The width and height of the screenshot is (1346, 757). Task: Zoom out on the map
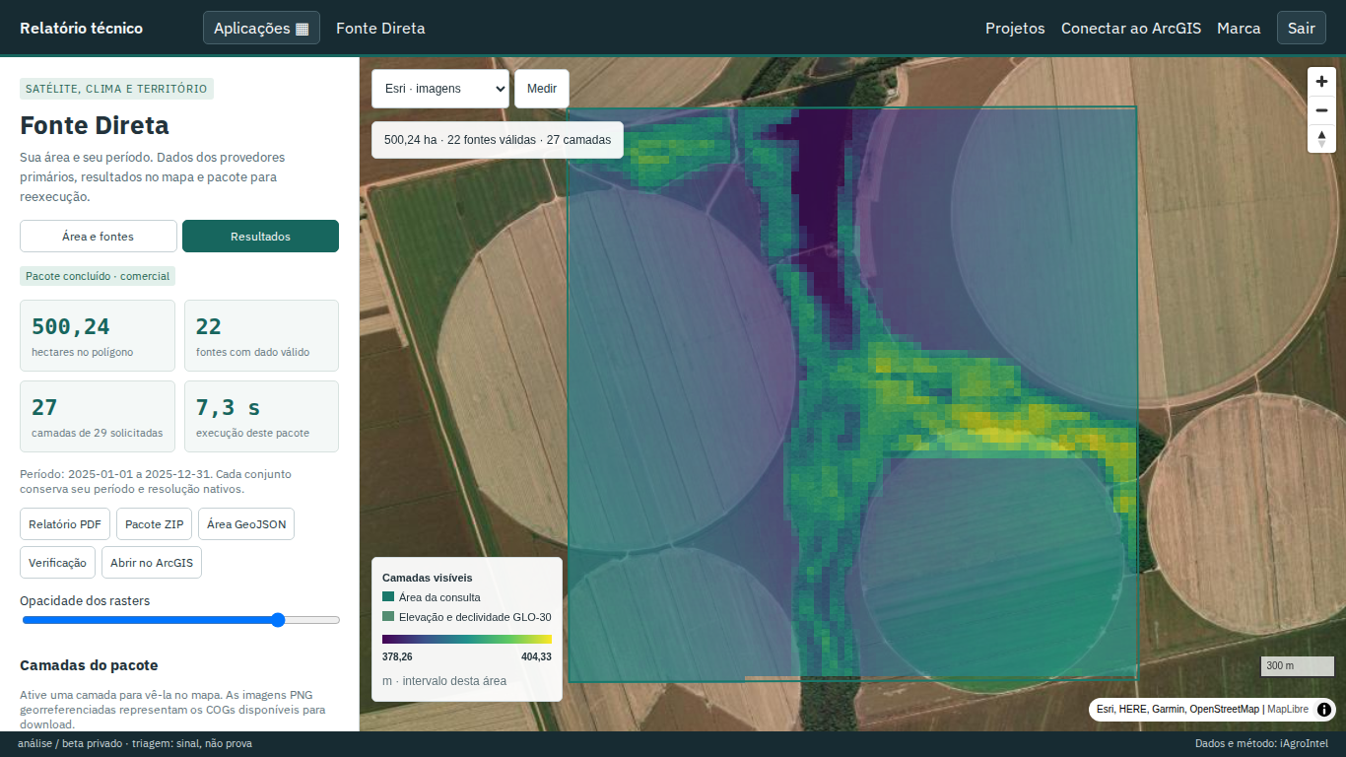[x=1321, y=110]
